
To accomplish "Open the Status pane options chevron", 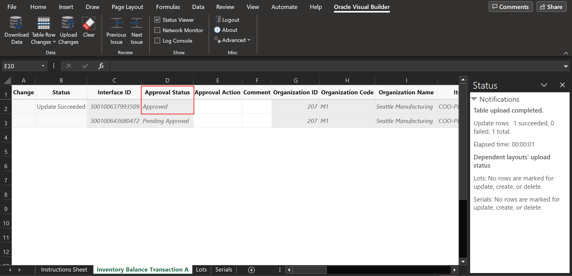I will [544, 85].
